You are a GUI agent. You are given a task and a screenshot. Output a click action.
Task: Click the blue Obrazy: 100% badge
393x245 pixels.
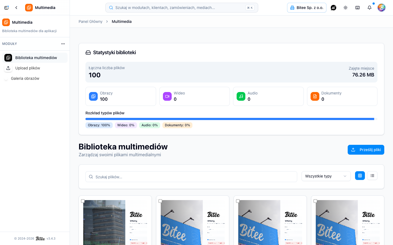click(x=99, y=125)
